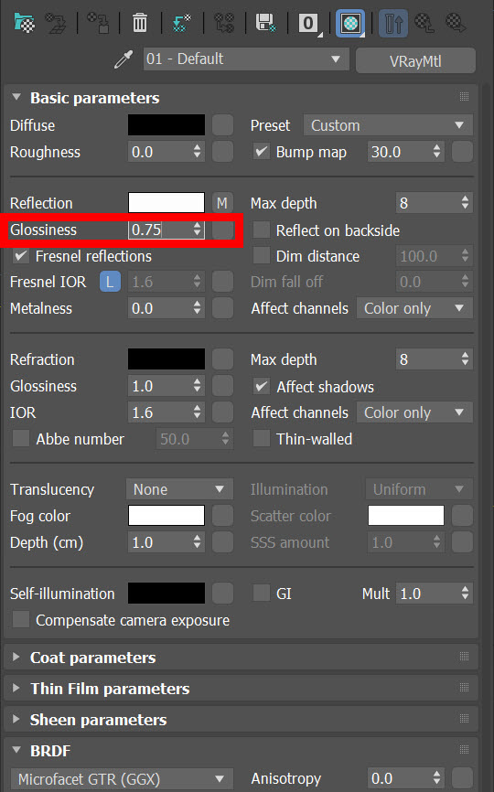Image resolution: width=494 pixels, height=792 pixels.
Task: Click Assign Material to Selection icon
Action: click(x=98, y=23)
